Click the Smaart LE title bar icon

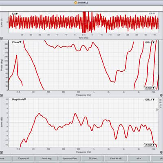click(x=76, y=2)
